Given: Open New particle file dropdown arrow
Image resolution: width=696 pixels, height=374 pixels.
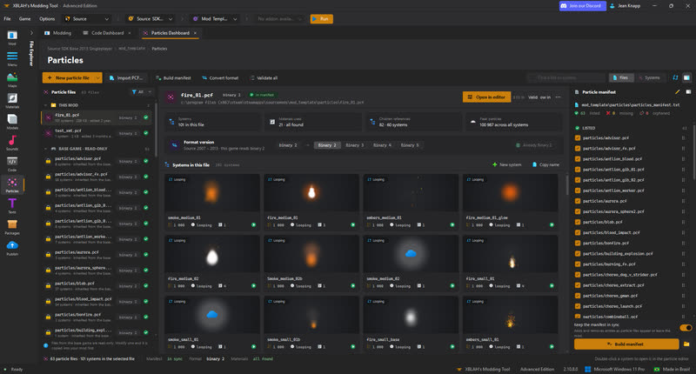Looking at the screenshot, I should pyautogui.click(x=97, y=78).
